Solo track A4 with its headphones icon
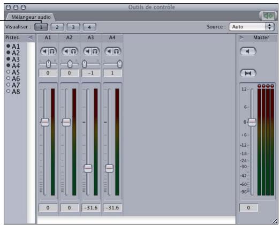280x225 pixels. coord(116,51)
